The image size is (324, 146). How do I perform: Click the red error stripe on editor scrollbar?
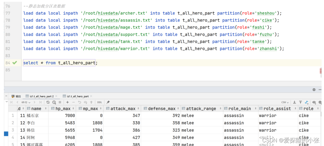pyautogui.click(x=321, y=71)
